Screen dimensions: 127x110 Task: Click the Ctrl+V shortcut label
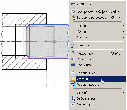pos(116,18)
